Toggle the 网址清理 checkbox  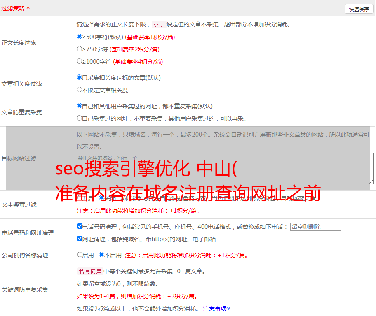[80, 238]
